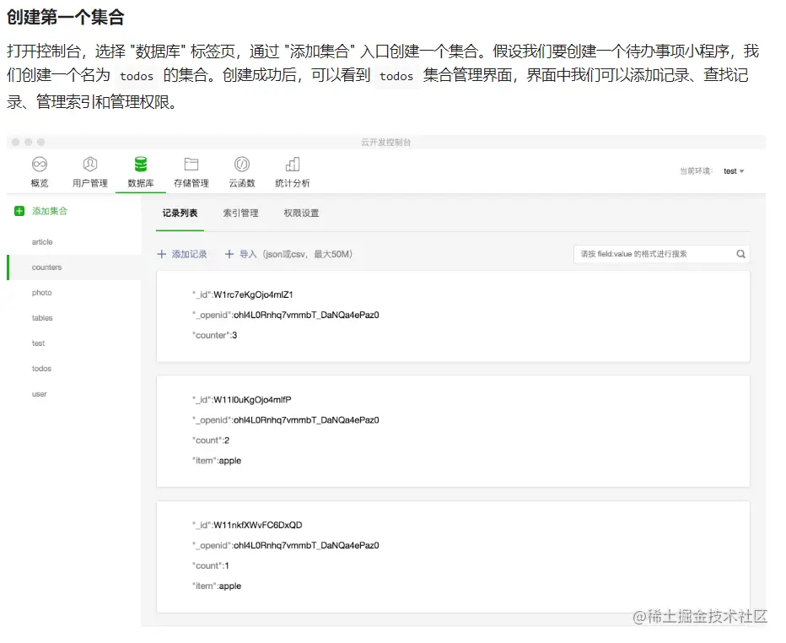
Task: Click the "count":1 field
Action: point(211,565)
